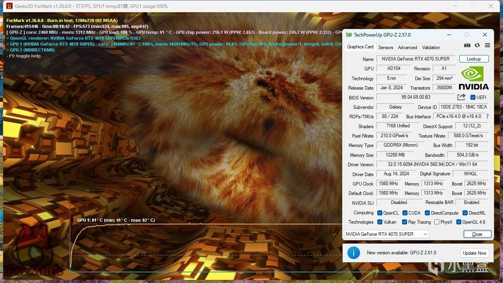The width and height of the screenshot is (503, 283).
Task: Close the FurMark window
Action: click(x=491, y=6)
